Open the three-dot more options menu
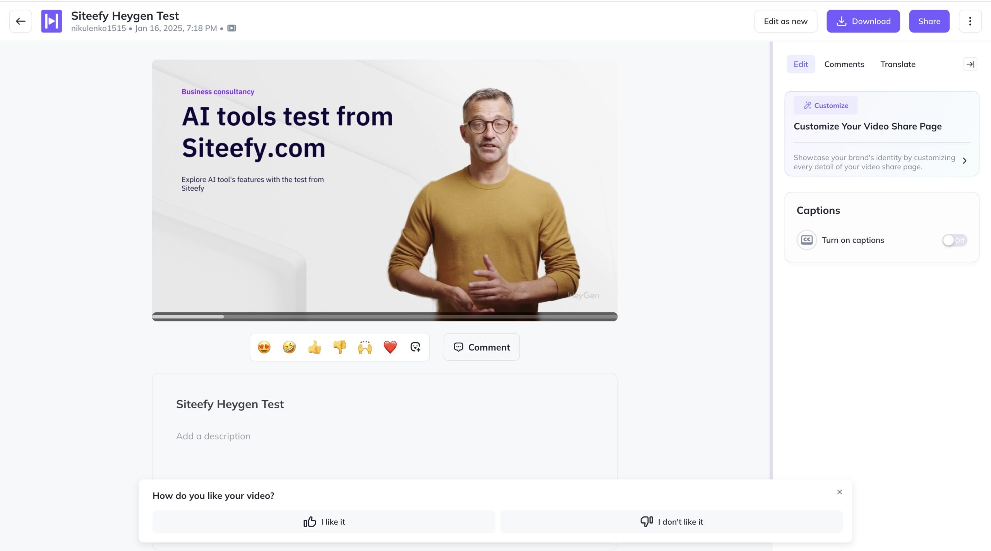 (970, 21)
